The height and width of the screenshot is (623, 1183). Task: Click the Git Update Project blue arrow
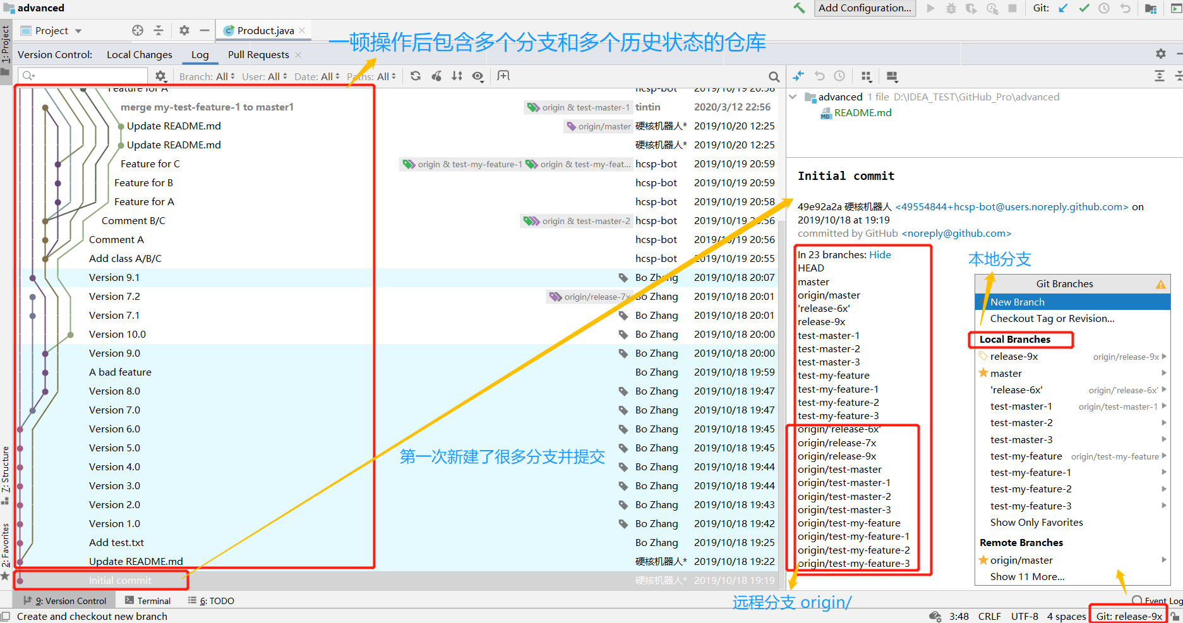point(1064,8)
